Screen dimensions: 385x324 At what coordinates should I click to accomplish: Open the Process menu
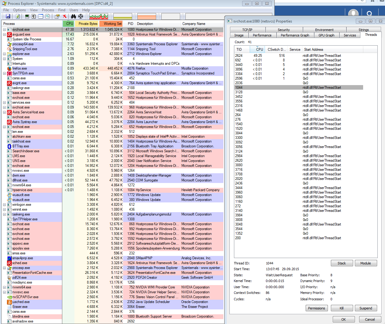(48, 10)
